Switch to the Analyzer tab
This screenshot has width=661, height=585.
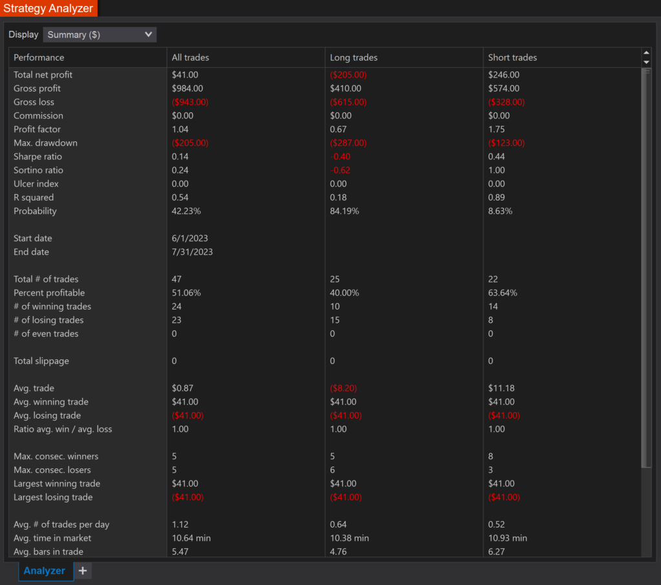click(x=46, y=571)
